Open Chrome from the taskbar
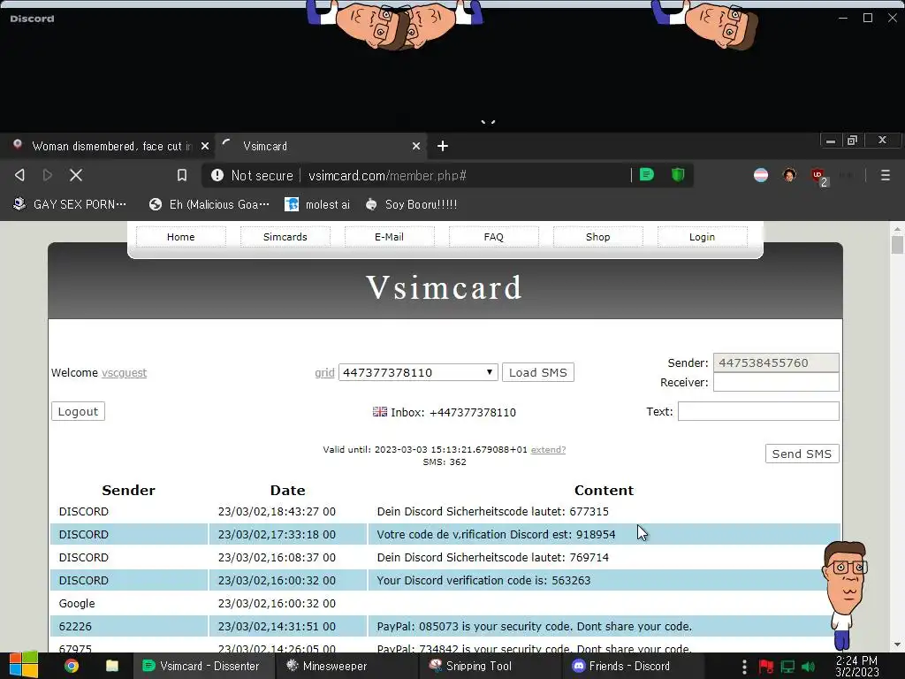 point(71,666)
